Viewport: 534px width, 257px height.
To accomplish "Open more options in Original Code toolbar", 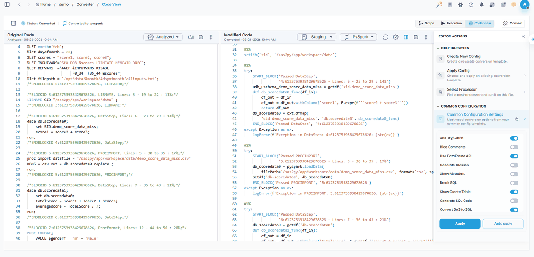I will pos(211,37).
